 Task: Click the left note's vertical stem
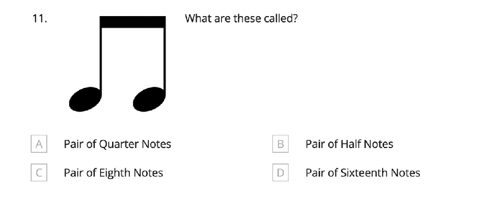(101, 58)
